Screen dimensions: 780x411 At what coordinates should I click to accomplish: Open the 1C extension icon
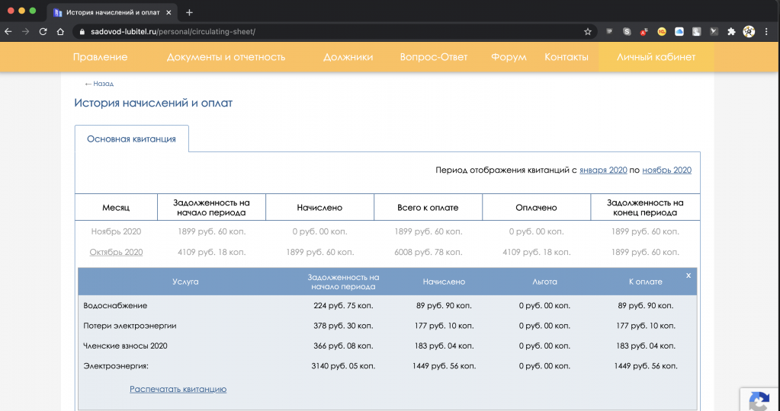point(661,32)
